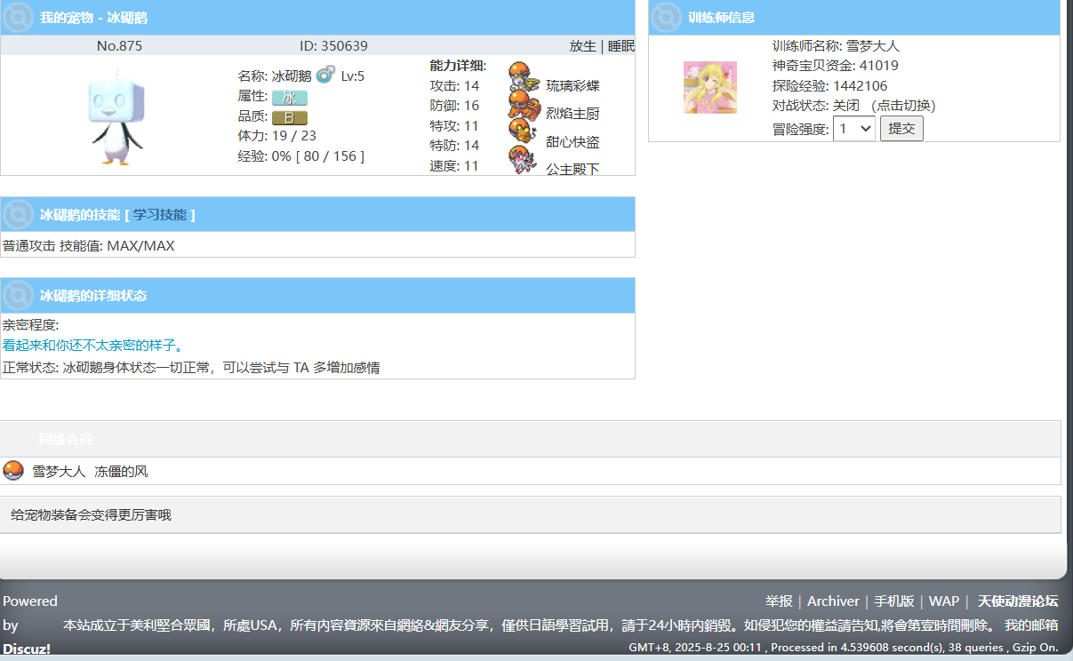Click the 体力: 19 / 23 text

[x=276, y=136]
